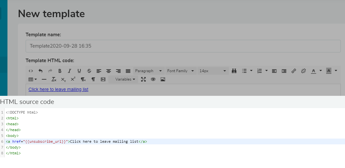Open the table insert menu
This screenshot has height=168, width=345.
[x=33, y=79]
